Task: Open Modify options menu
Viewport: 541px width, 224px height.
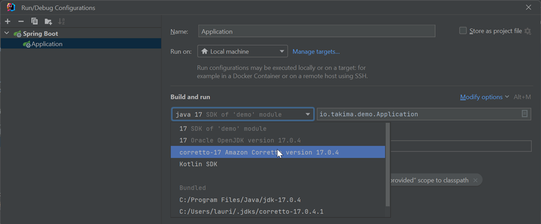Action: tap(481, 97)
